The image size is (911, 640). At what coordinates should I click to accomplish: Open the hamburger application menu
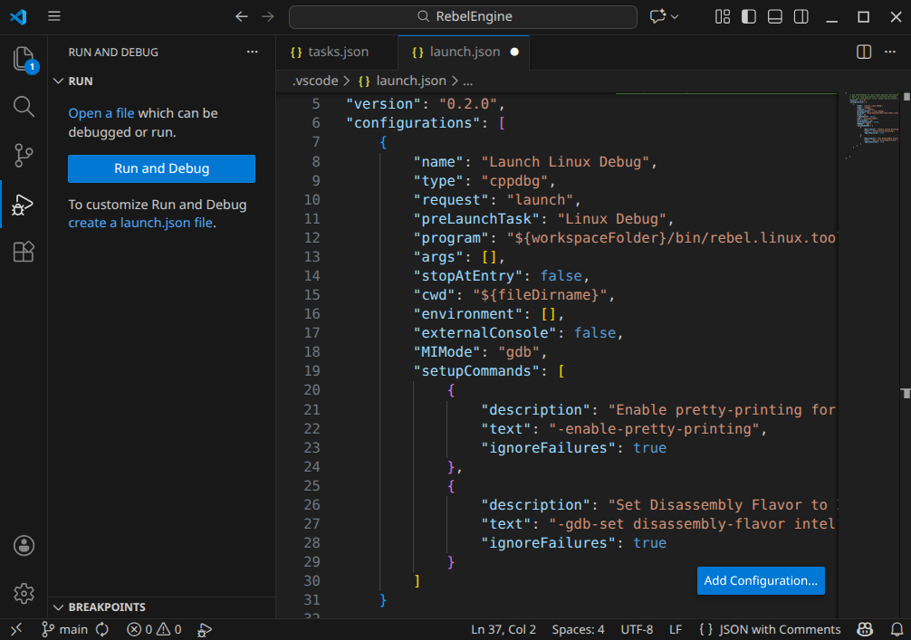click(x=54, y=16)
